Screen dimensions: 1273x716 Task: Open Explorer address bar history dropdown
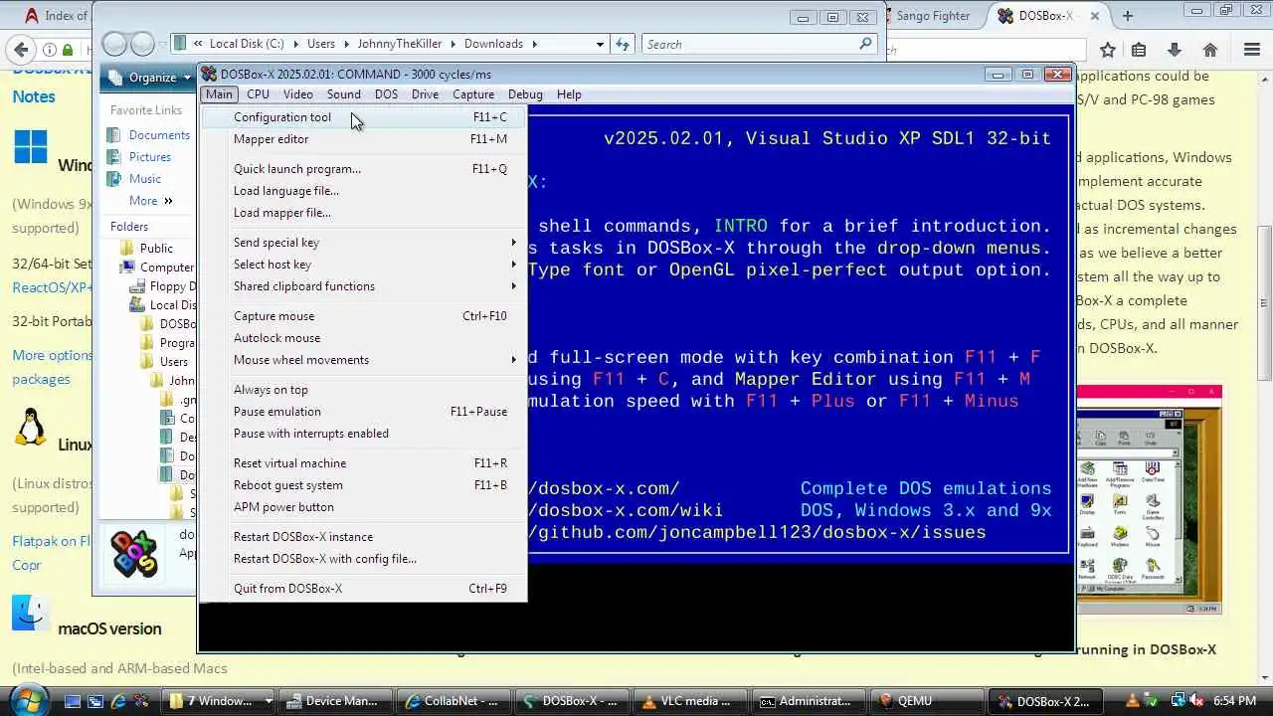pyautogui.click(x=600, y=44)
